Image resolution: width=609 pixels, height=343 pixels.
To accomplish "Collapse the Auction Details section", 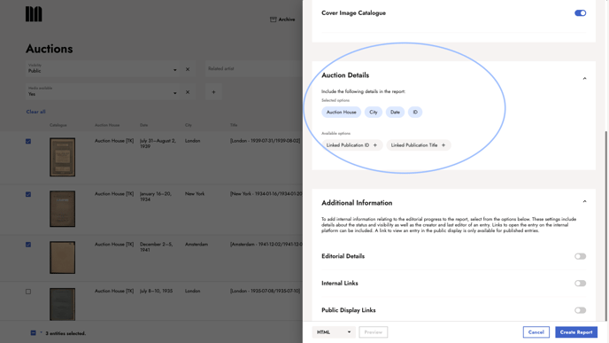I will click(584, 79).
